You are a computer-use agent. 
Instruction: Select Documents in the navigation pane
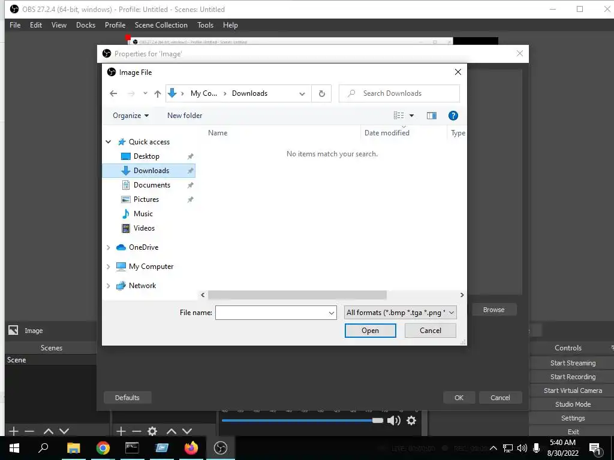point(152,185)
